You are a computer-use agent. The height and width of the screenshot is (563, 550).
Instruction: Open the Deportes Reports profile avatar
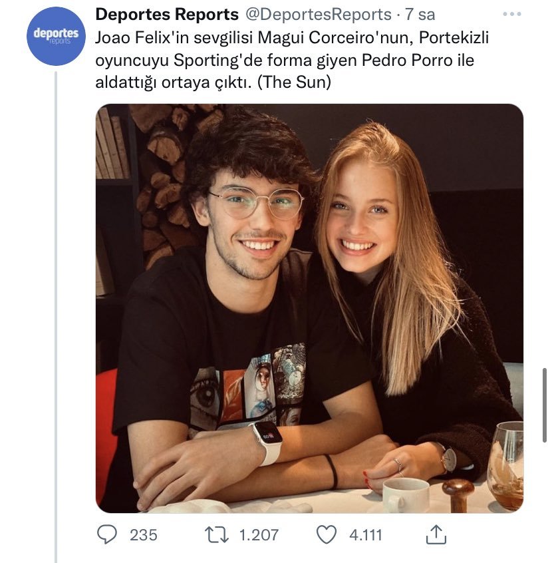(x=56, y=36)
